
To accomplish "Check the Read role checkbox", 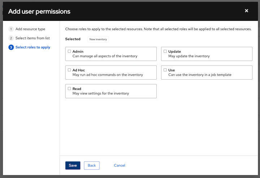I will click(x=69, y=88).
